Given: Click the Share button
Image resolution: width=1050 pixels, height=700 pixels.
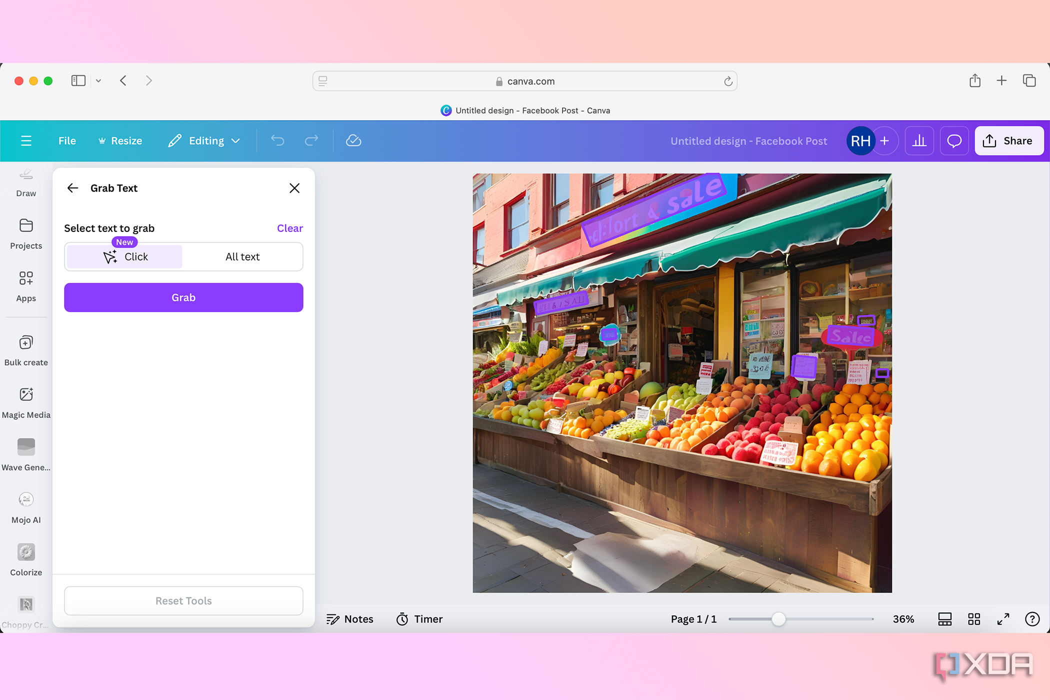Looking at the screenshot, I should [x=1008, y=141].
